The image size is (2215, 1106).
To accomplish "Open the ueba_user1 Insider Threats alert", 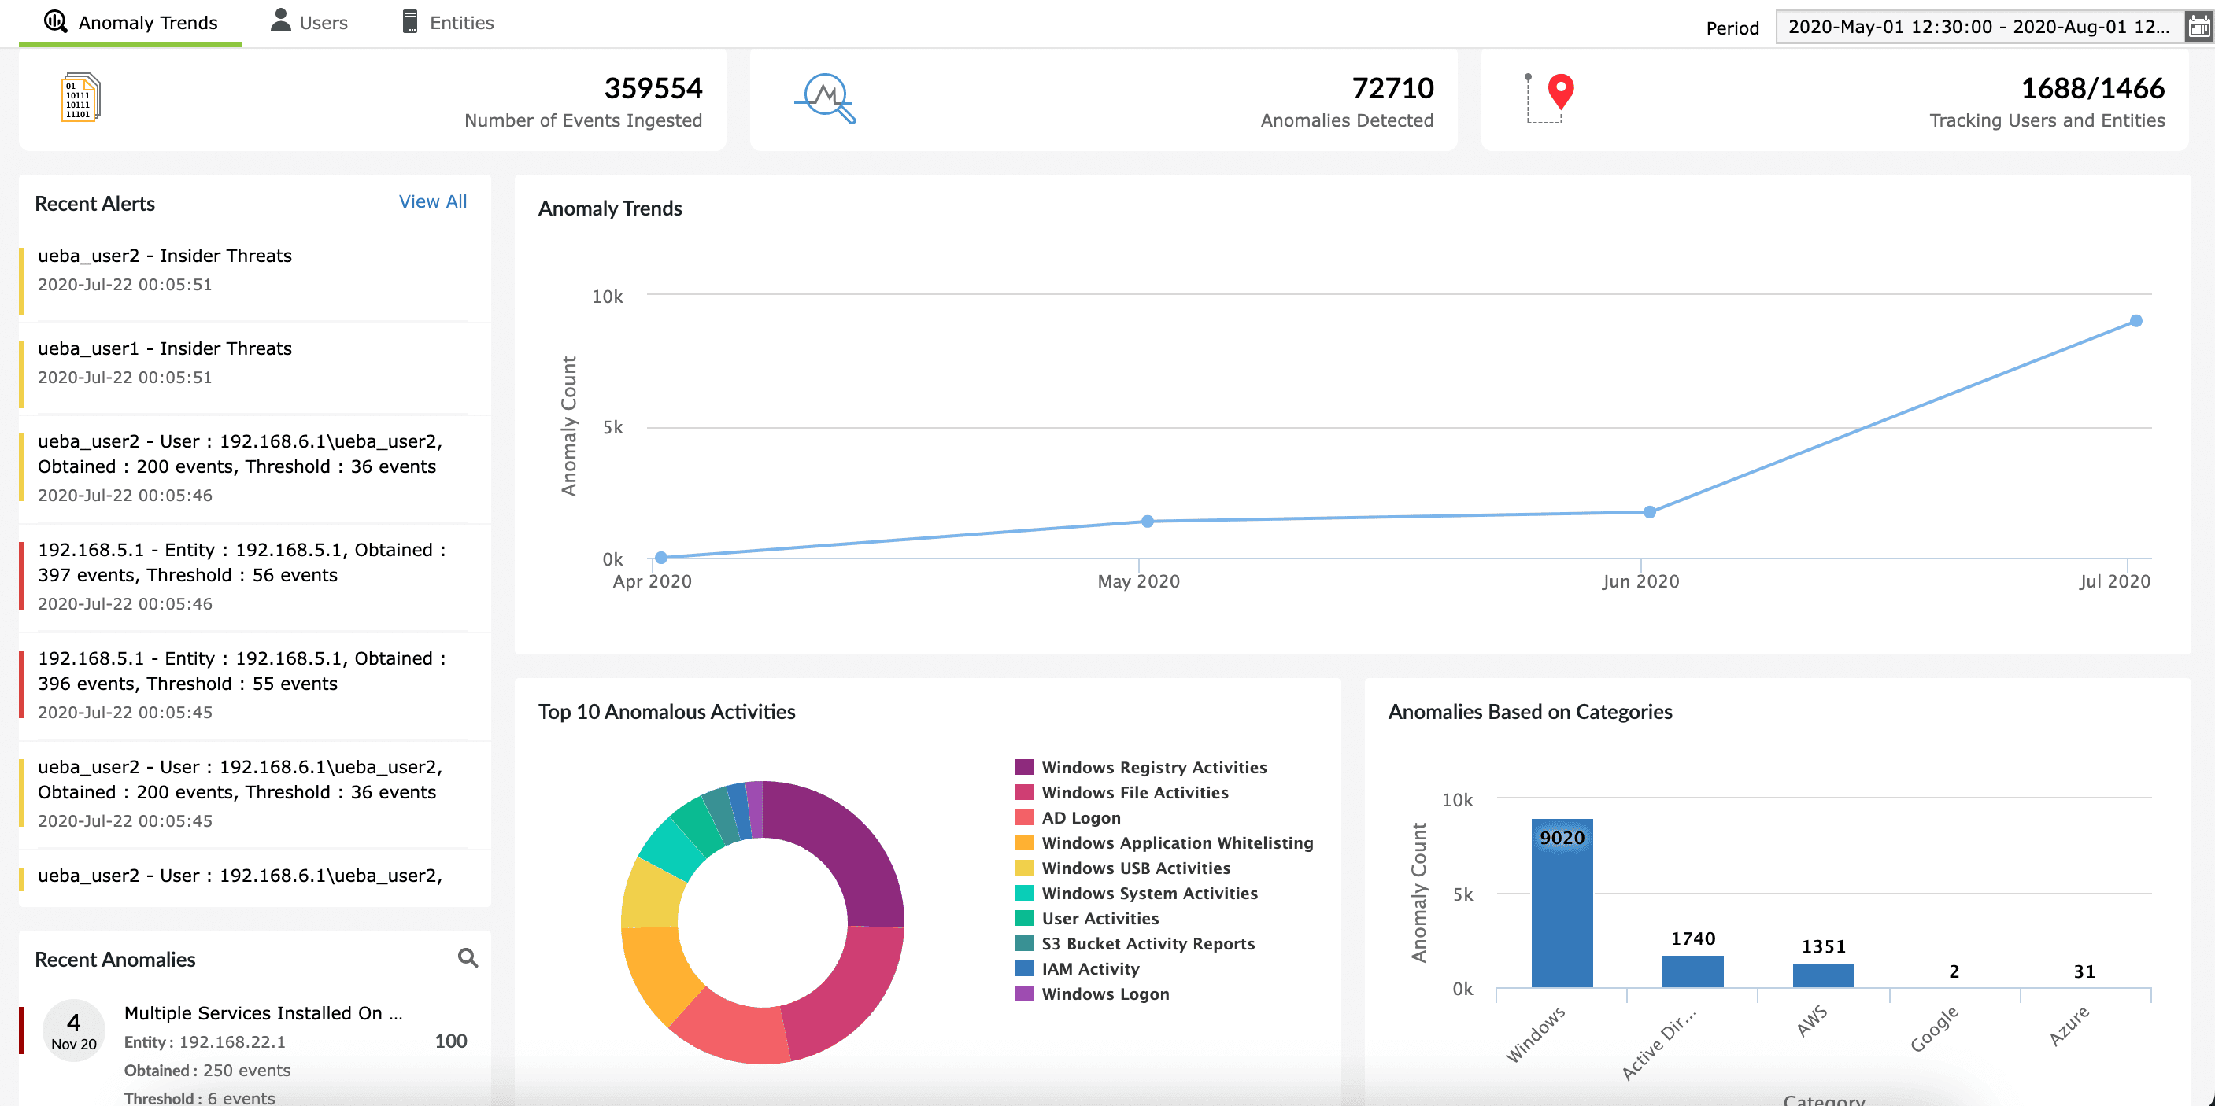I will tap(165, 349).
